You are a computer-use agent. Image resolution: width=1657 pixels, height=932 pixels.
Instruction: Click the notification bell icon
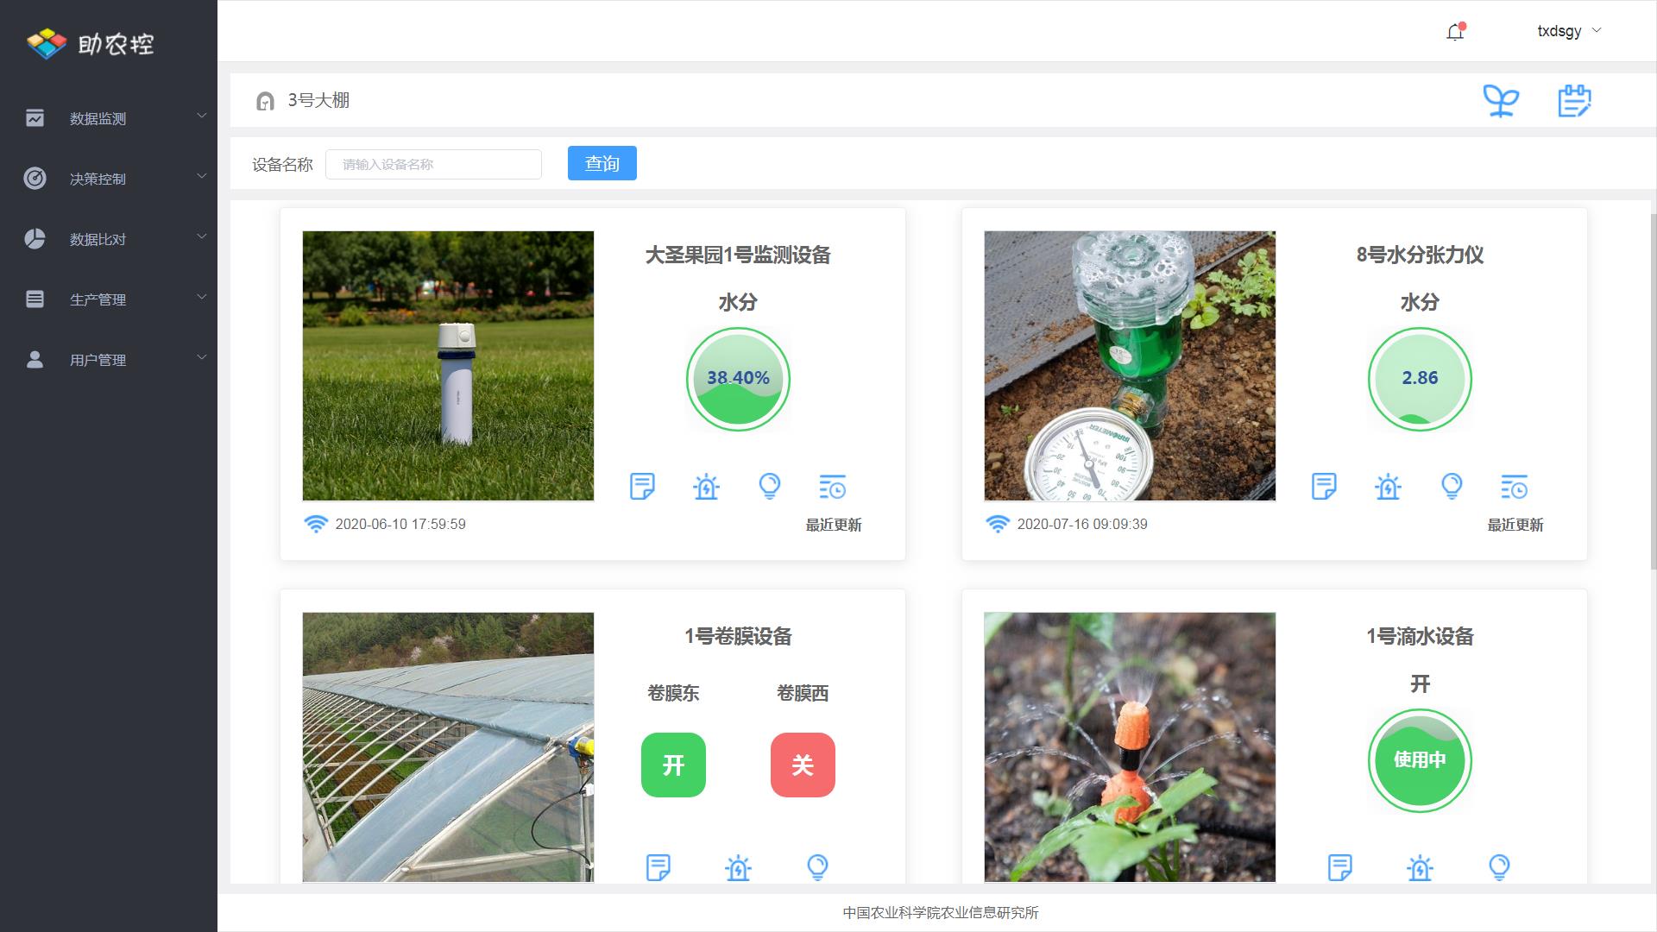(x=1455, y=32)
